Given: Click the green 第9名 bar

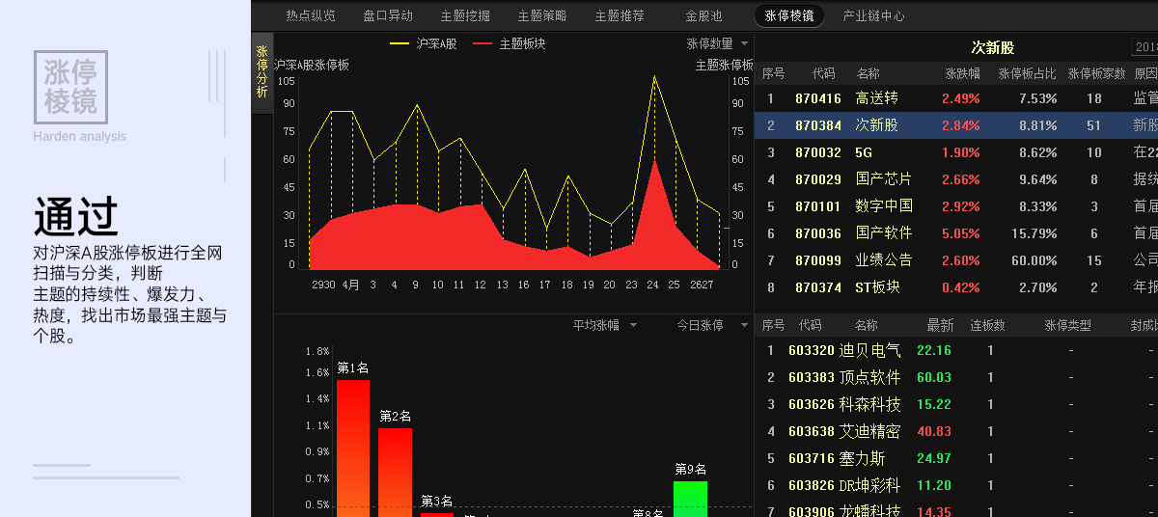Looking at the screenshot, I should [690, 498].
